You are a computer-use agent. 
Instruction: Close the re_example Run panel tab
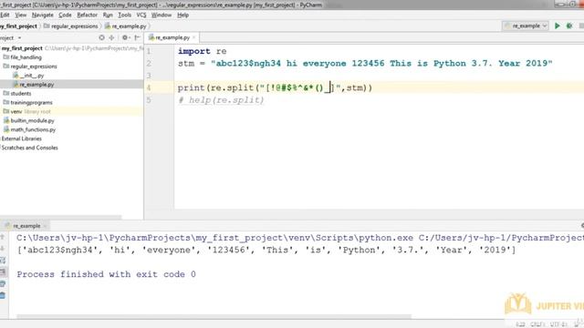(45, 226)
